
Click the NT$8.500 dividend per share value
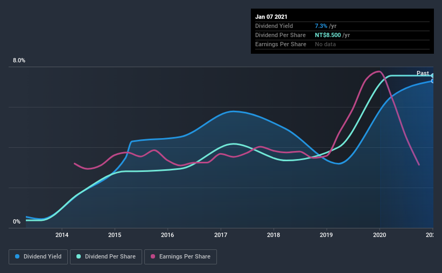(328, 35)
